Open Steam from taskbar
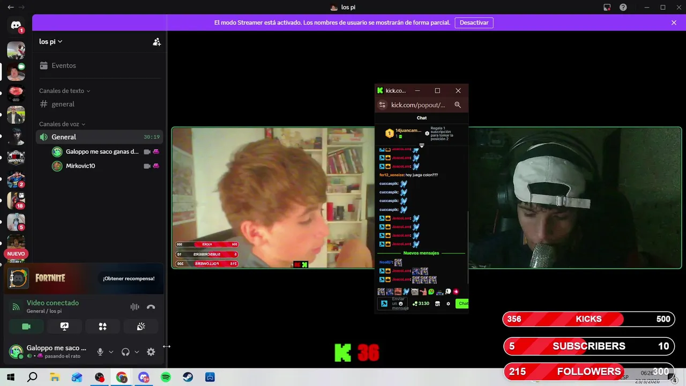Image resolution: width=686 pixels, height=386 pixels. click(188, 377)
